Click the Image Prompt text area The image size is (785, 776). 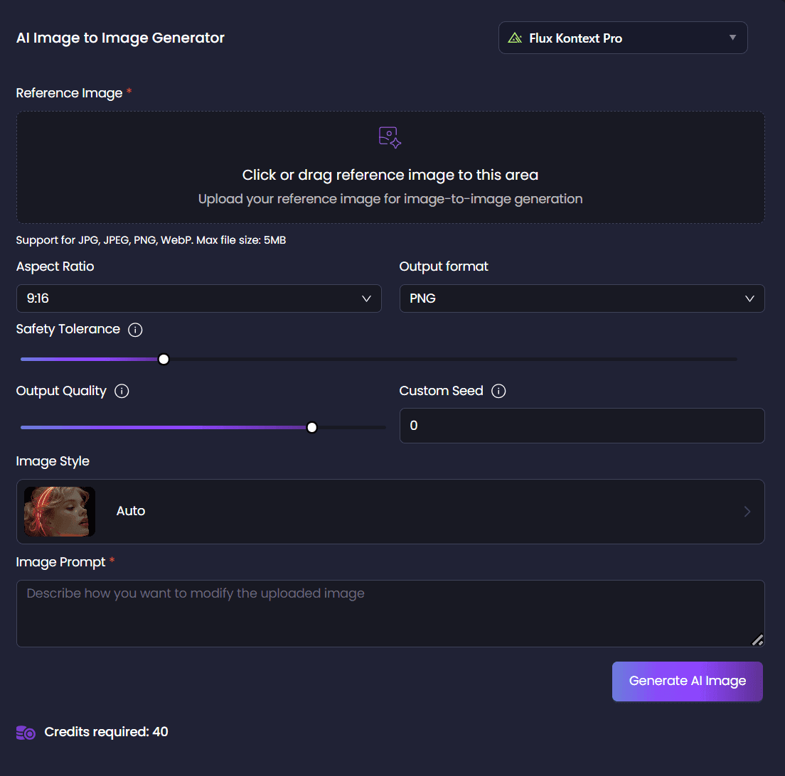(x=390, y=613)
